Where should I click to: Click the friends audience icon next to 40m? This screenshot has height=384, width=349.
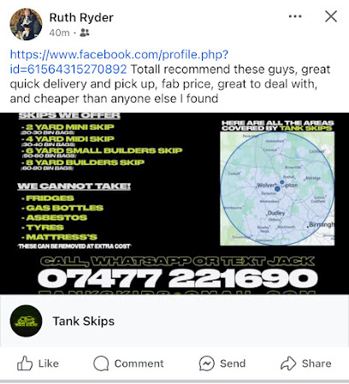pyautogui.click(x=85, y=32)
